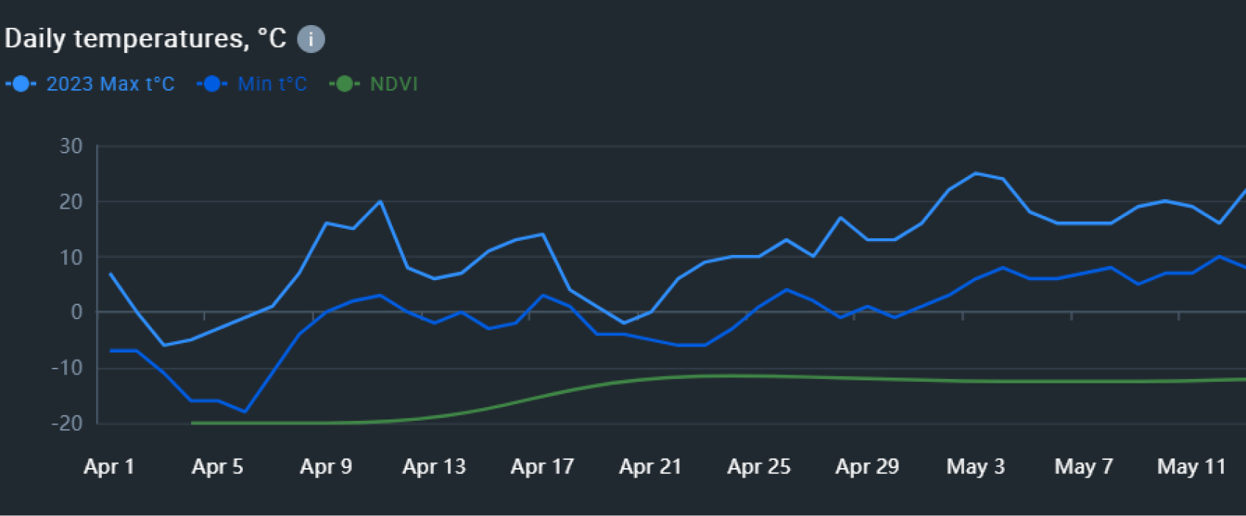Click the Apr 9 x-axis label
1246x516 pixels.
pos(326,467)
